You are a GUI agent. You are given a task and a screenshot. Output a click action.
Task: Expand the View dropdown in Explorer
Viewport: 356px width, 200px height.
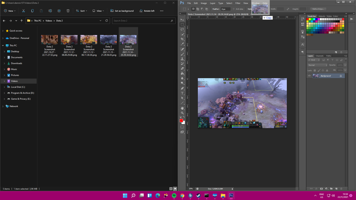click(x=98, y=11)
